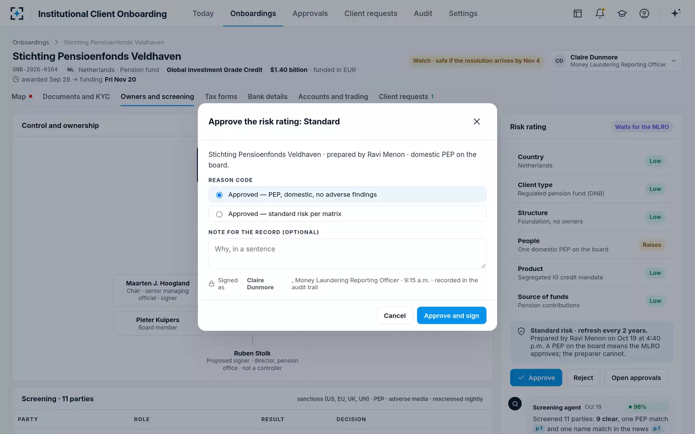Click the app logo icon
Screen dimensions: 695x434
pos(17,14)
